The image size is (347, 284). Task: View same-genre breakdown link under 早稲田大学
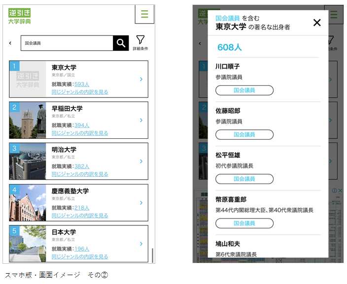tap(80, 133)
